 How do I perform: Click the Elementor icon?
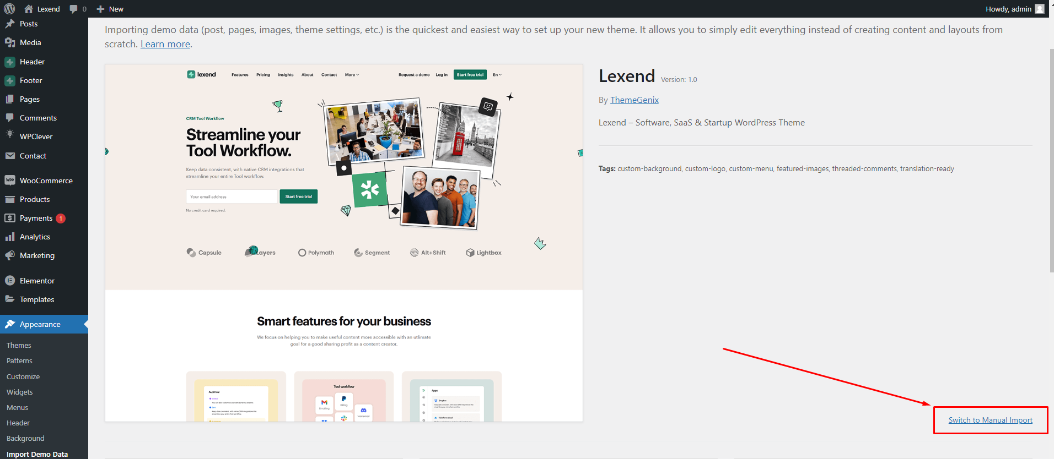[x=10, y=281]
